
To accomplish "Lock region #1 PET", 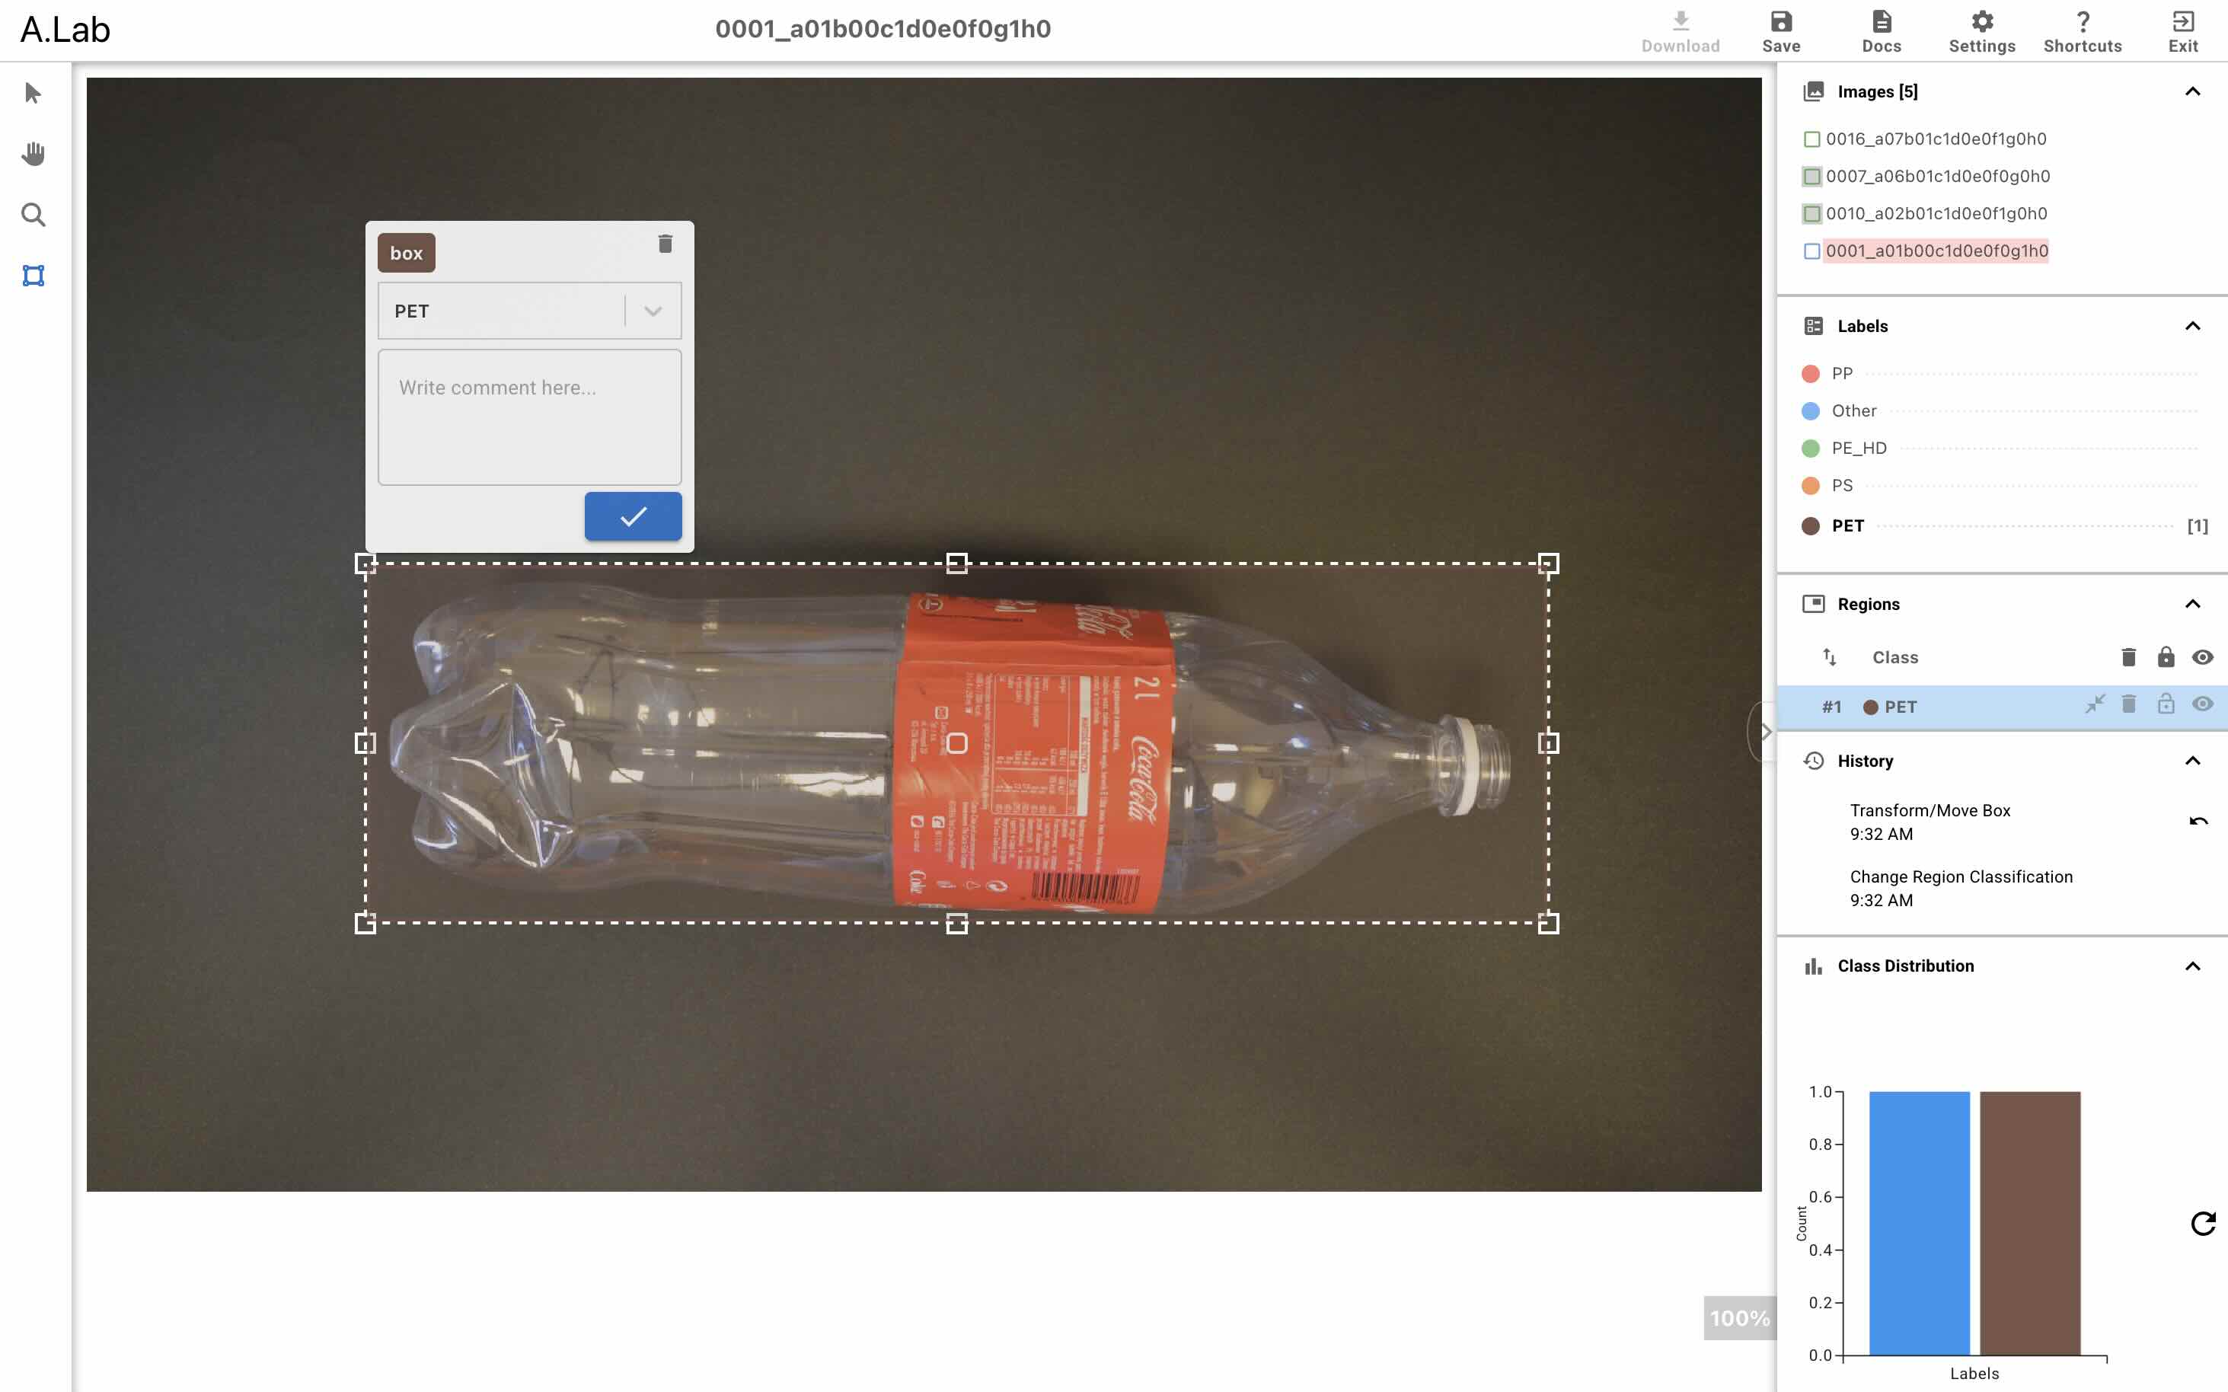I will pyautogui.click(x=2166, y=704).
